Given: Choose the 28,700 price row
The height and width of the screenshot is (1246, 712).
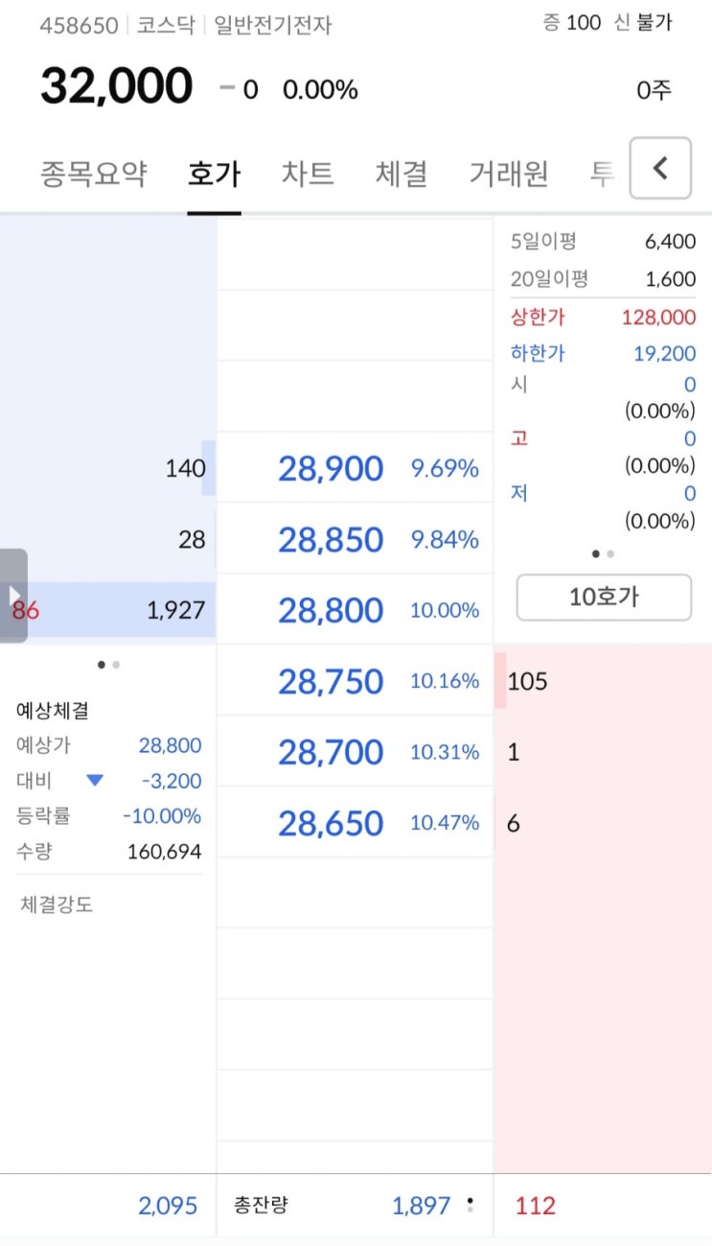Looking at the screenshot, I should point(355,752).
